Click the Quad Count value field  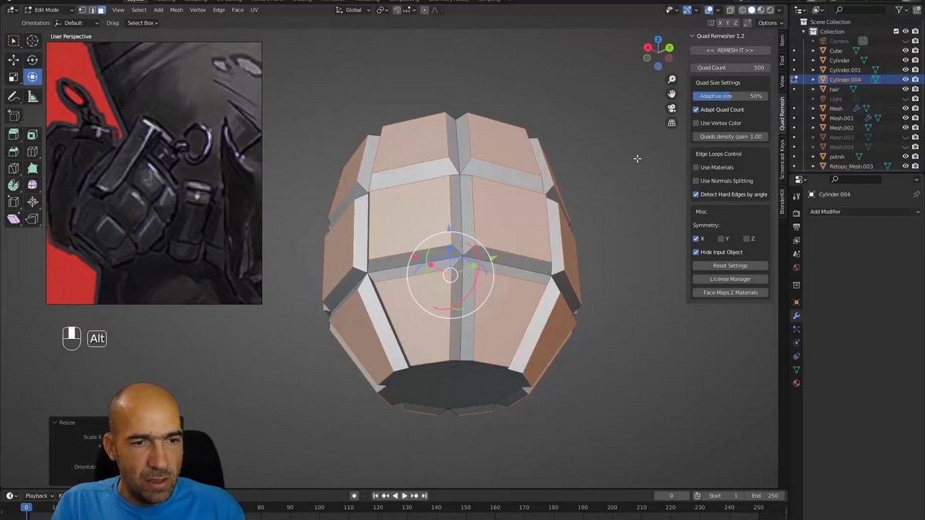pyautogui.click(x=730, y=68)
